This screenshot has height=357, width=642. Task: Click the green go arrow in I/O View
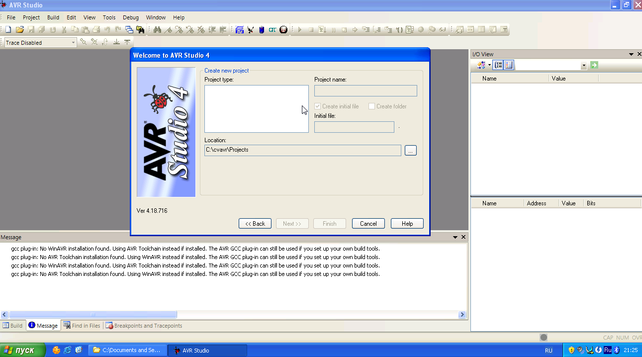(x=594, y=65)
